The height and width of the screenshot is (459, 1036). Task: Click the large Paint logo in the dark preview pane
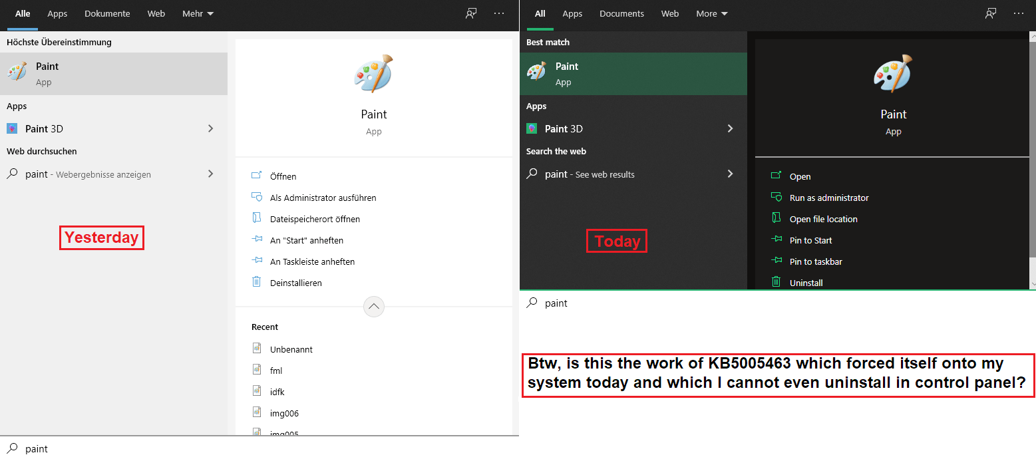pos(893,73)
